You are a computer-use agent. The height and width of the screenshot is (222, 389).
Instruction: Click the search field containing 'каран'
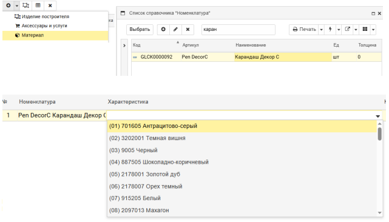click(x=238, y=29)
